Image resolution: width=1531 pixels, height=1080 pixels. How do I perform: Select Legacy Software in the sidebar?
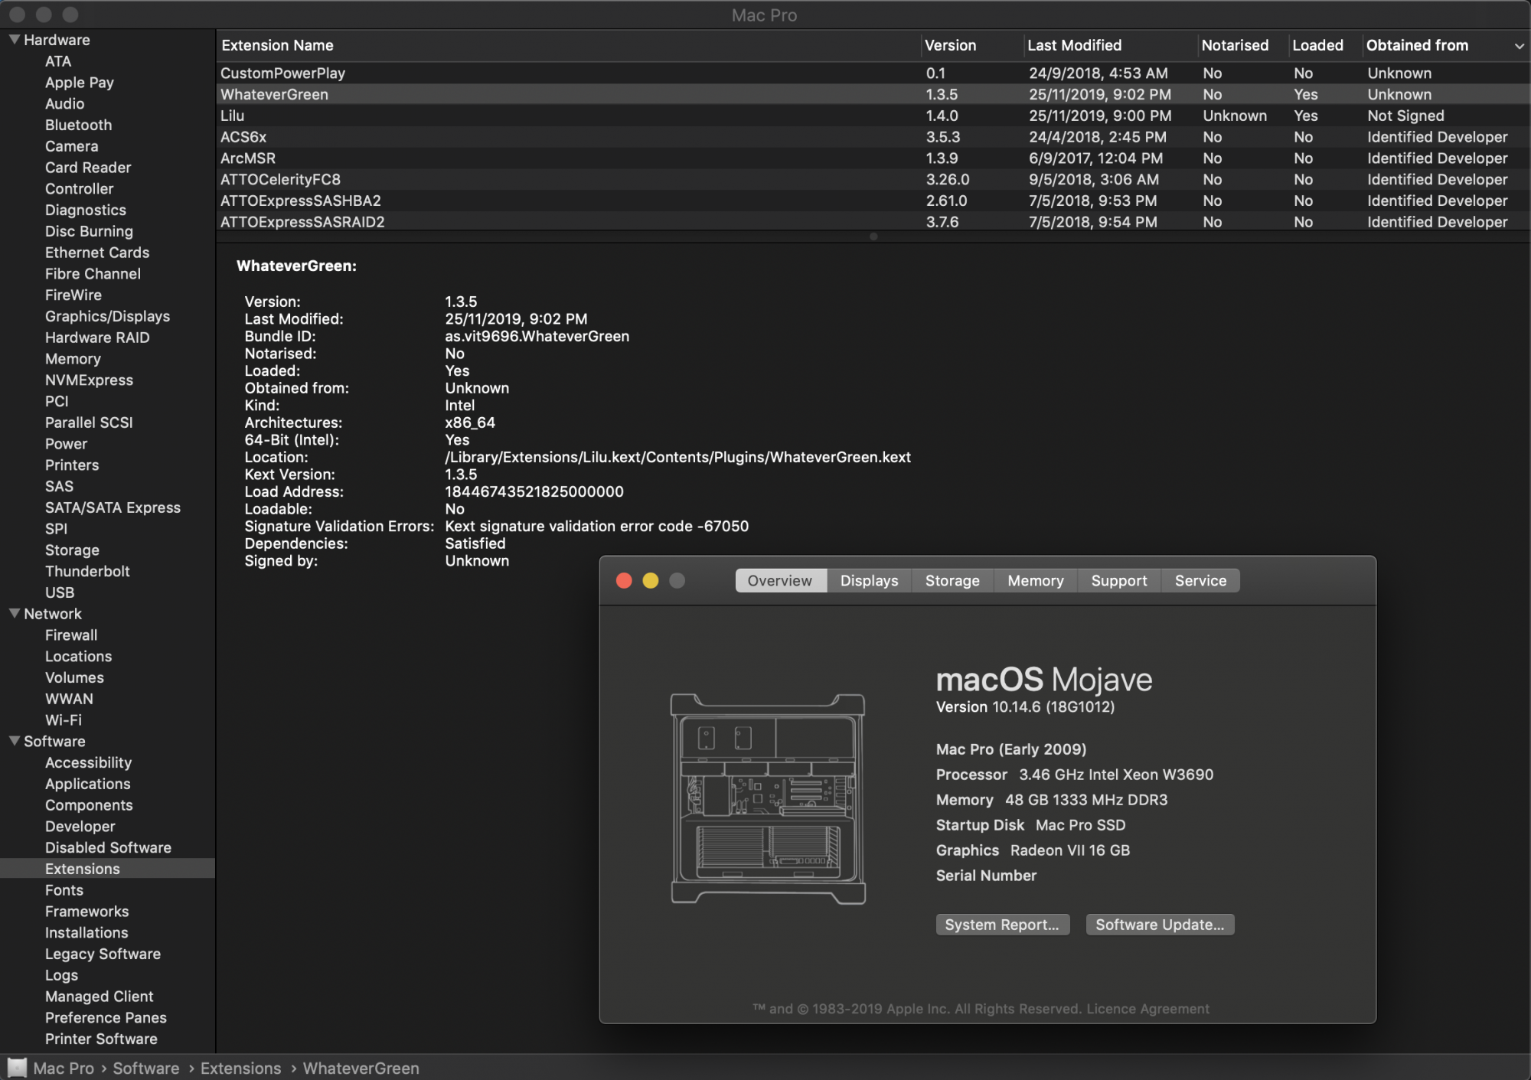(103, 954)
